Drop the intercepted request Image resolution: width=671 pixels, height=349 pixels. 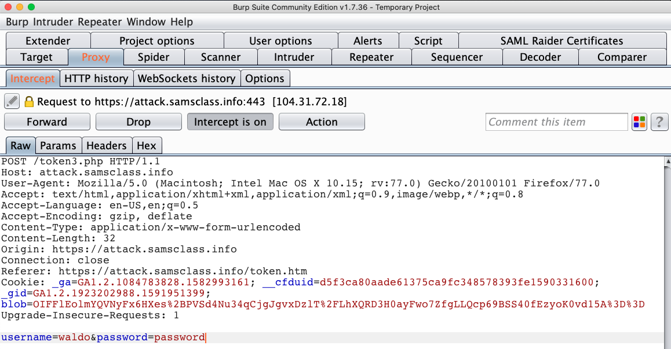coord(138,122)
